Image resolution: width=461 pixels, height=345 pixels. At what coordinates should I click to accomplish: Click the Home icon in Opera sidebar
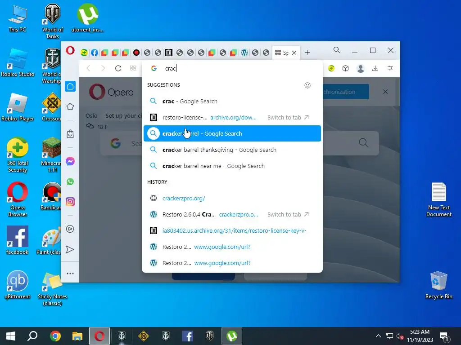[70, 86]
